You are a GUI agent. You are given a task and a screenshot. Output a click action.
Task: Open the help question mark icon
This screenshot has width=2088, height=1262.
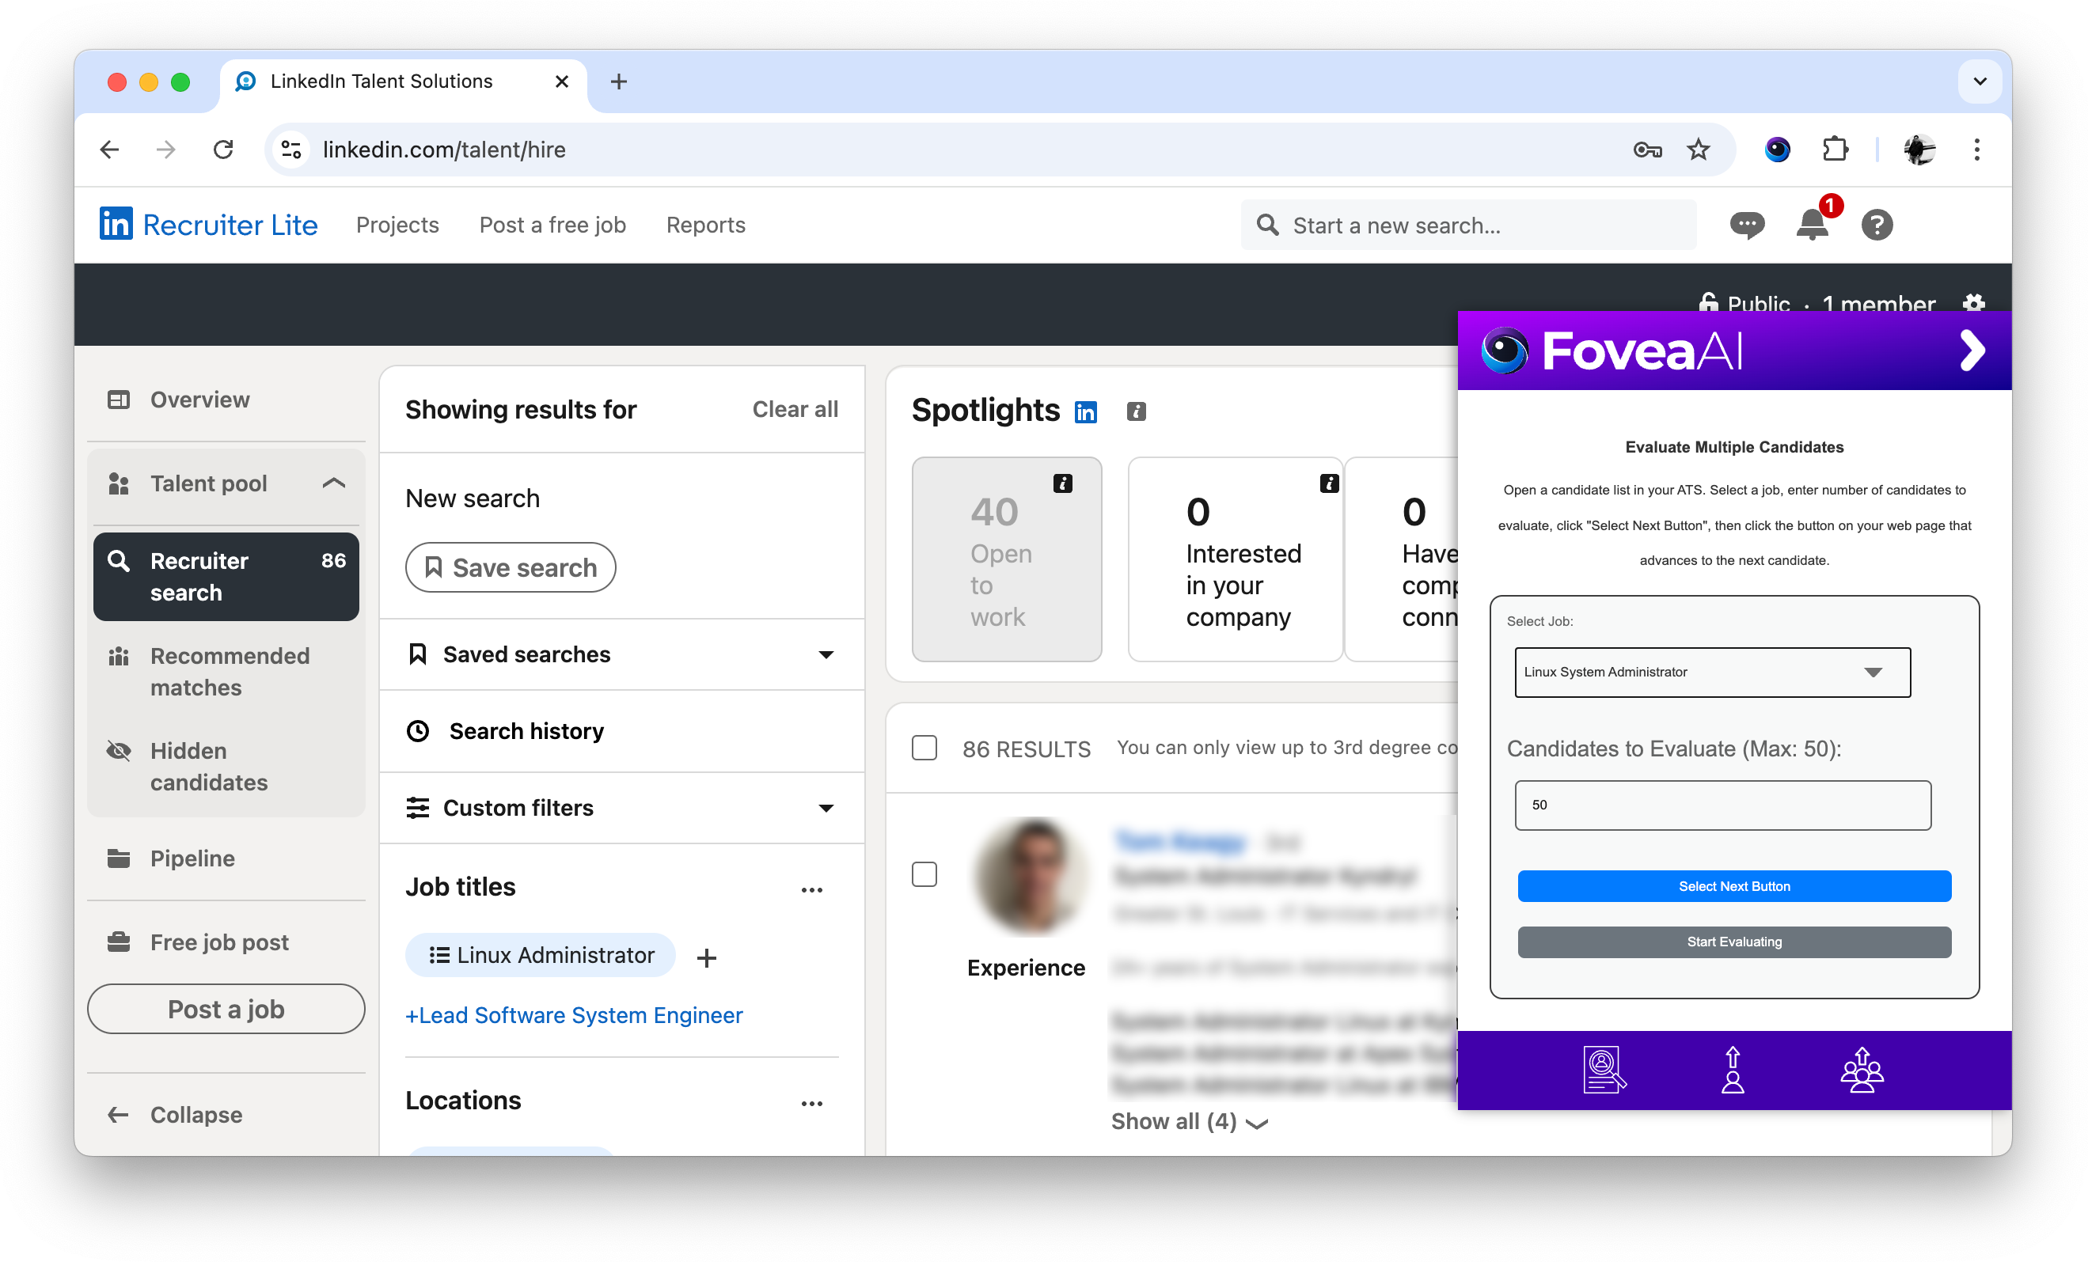(1877, 225)
